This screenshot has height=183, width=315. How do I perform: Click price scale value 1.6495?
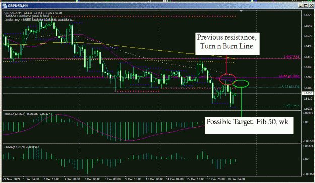pos(308,46)
